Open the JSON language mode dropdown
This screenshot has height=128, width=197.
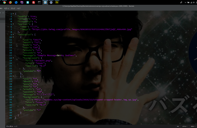(x=192, y=126)
